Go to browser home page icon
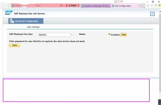Image resolution: width=161 pixels, height=105 pixels. (148, 5)
